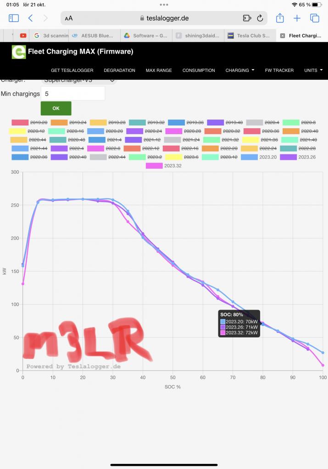Screen dimensions: 328x469
Task: Show the 2019.36 firmware series
Action: [x=186, y=123]
